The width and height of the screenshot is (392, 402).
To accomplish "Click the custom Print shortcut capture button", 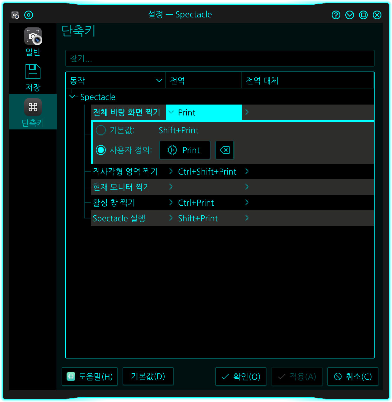I will (x=185, y=150).
